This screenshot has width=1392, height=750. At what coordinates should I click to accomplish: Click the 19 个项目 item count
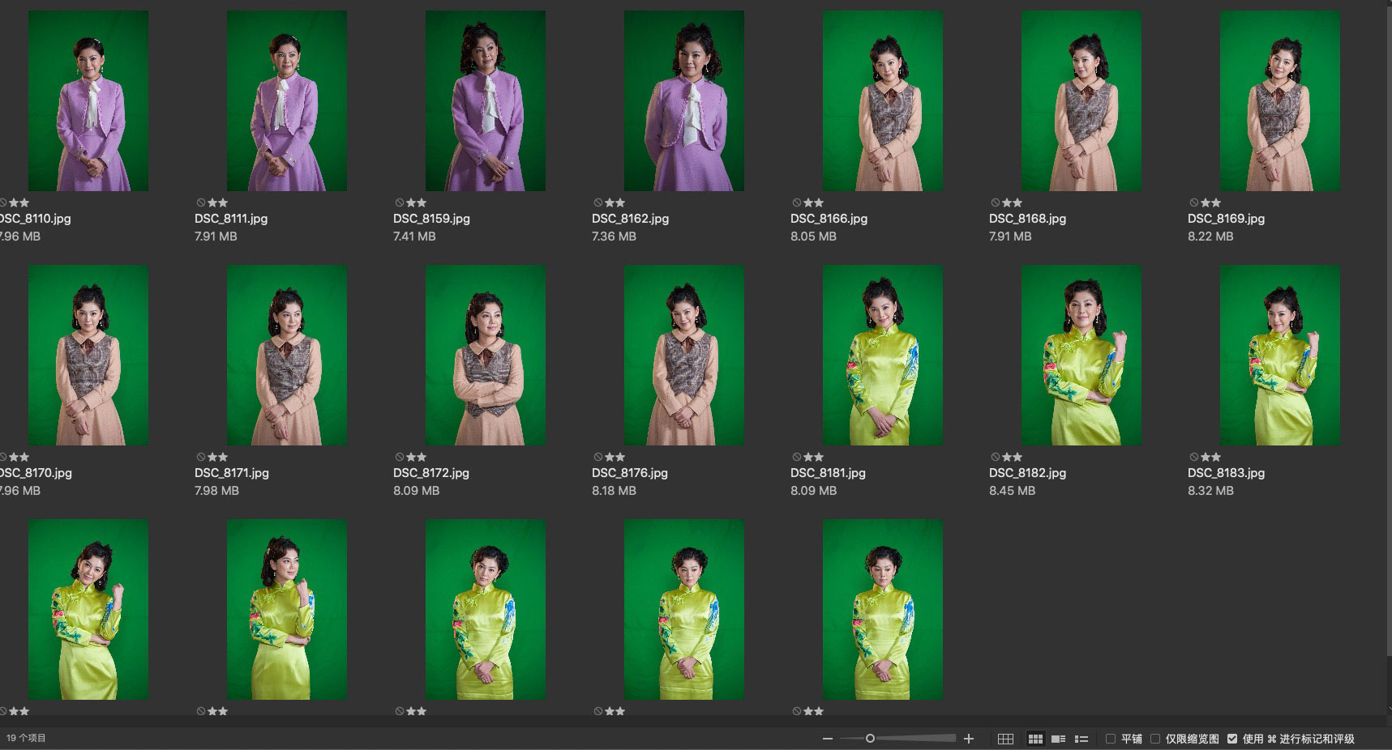click(x=27, y=738)
